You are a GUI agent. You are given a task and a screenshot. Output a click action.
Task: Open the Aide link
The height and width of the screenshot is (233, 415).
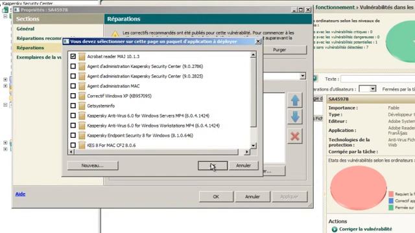(x=20, y=194)
